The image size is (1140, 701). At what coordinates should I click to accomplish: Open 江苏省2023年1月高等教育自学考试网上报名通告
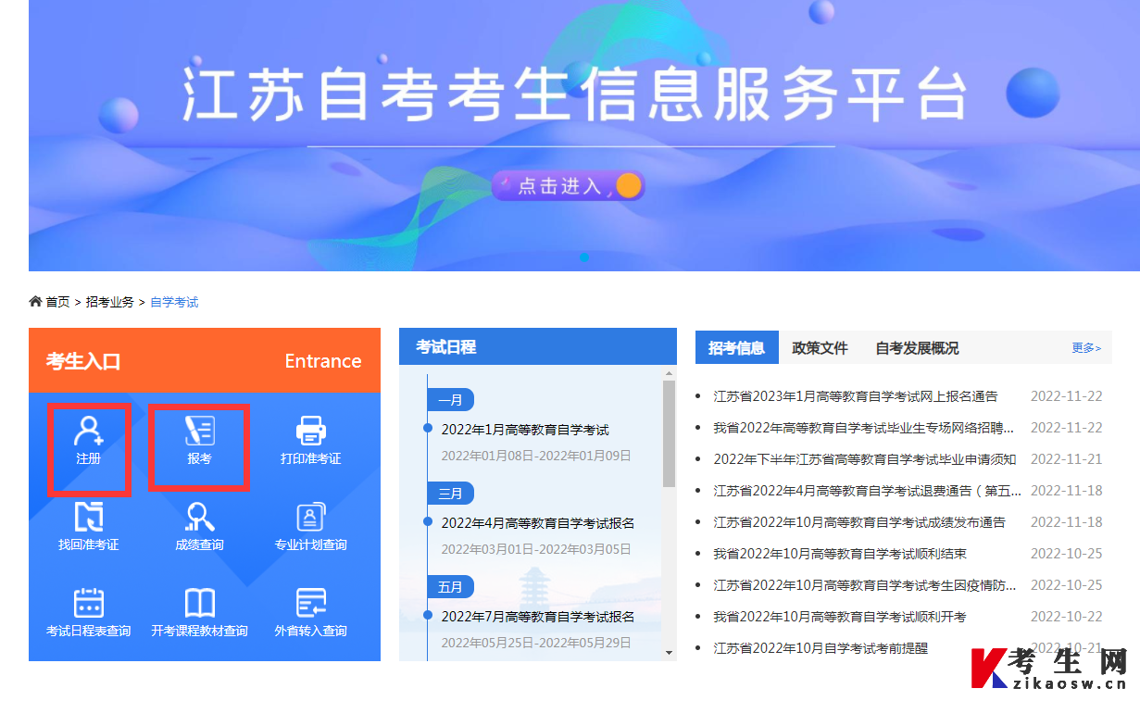tap(856, 396)
